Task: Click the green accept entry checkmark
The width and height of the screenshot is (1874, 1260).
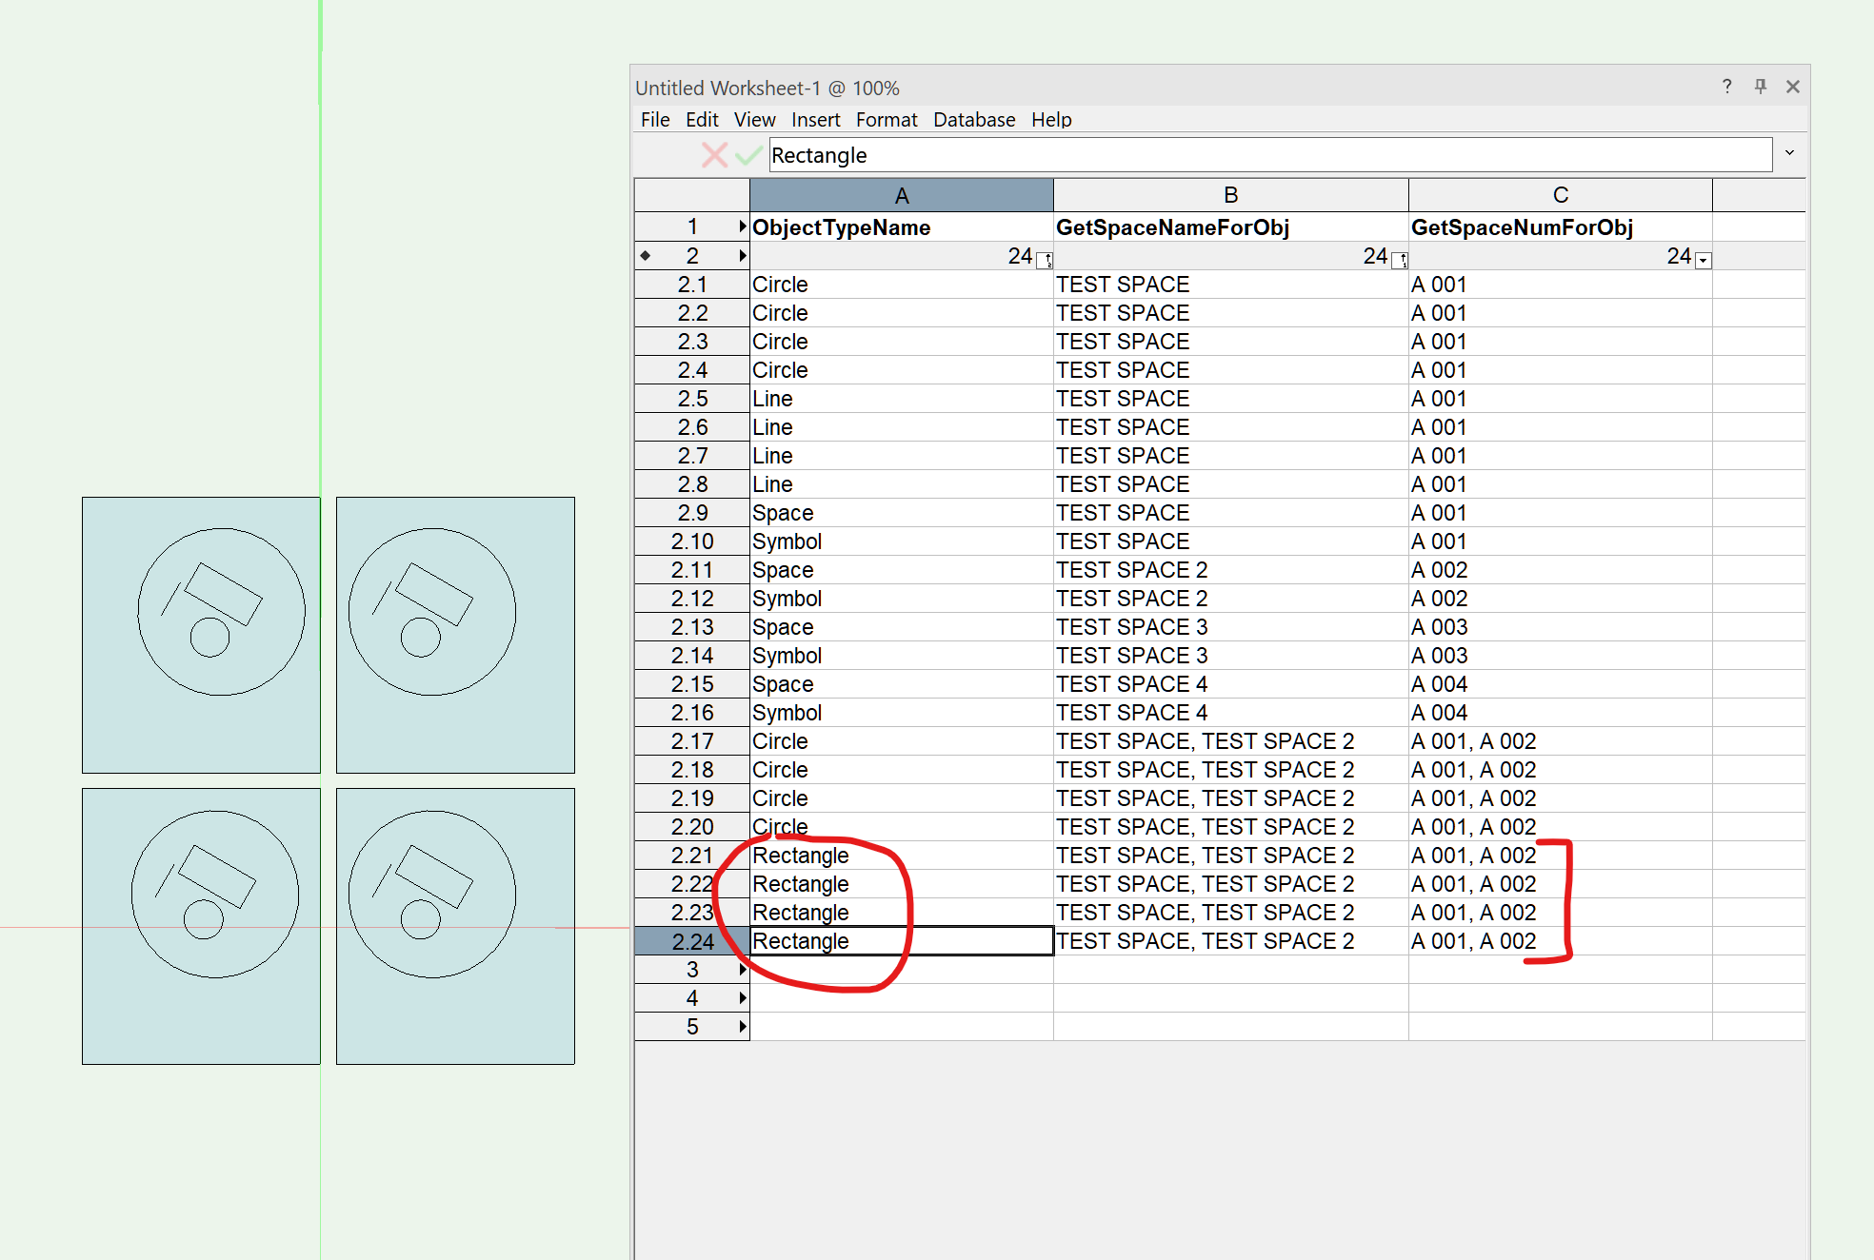Action: pyautogui.click(x=748, y=155)
